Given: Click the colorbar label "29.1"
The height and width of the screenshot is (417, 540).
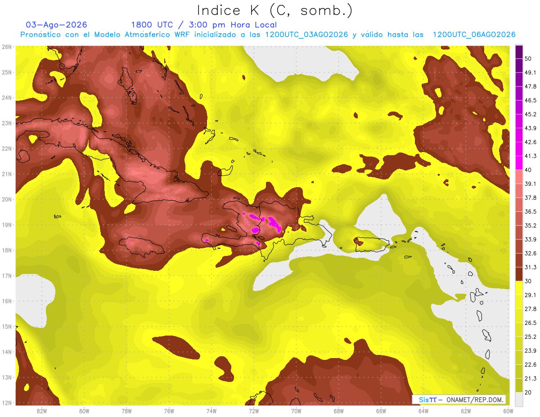Looking at the screenshot, I should tap(531, 295).
